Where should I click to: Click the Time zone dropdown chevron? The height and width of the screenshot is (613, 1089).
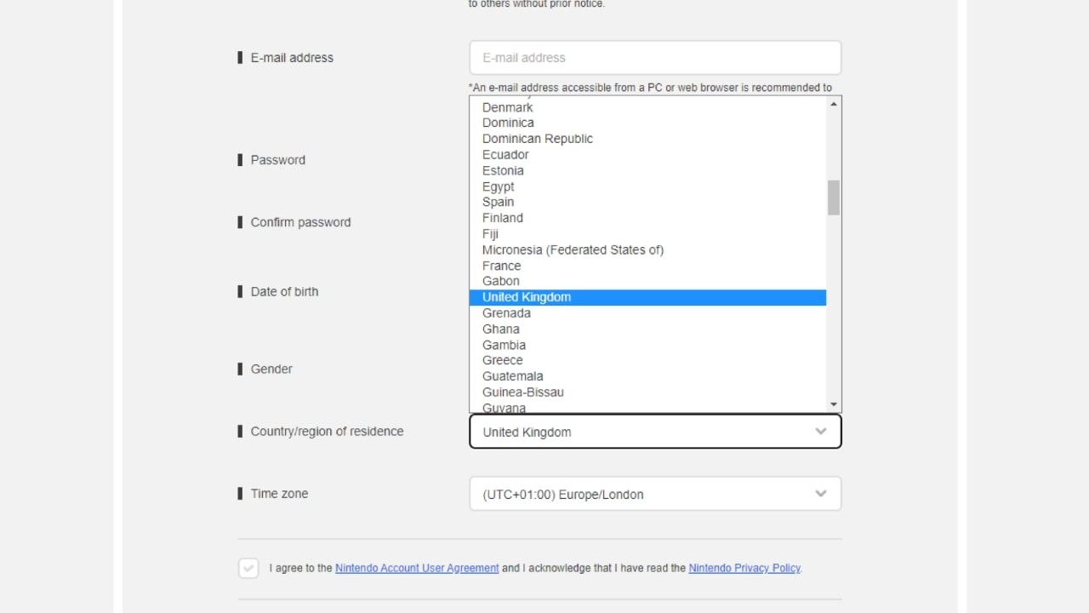[x=821, y=494]
